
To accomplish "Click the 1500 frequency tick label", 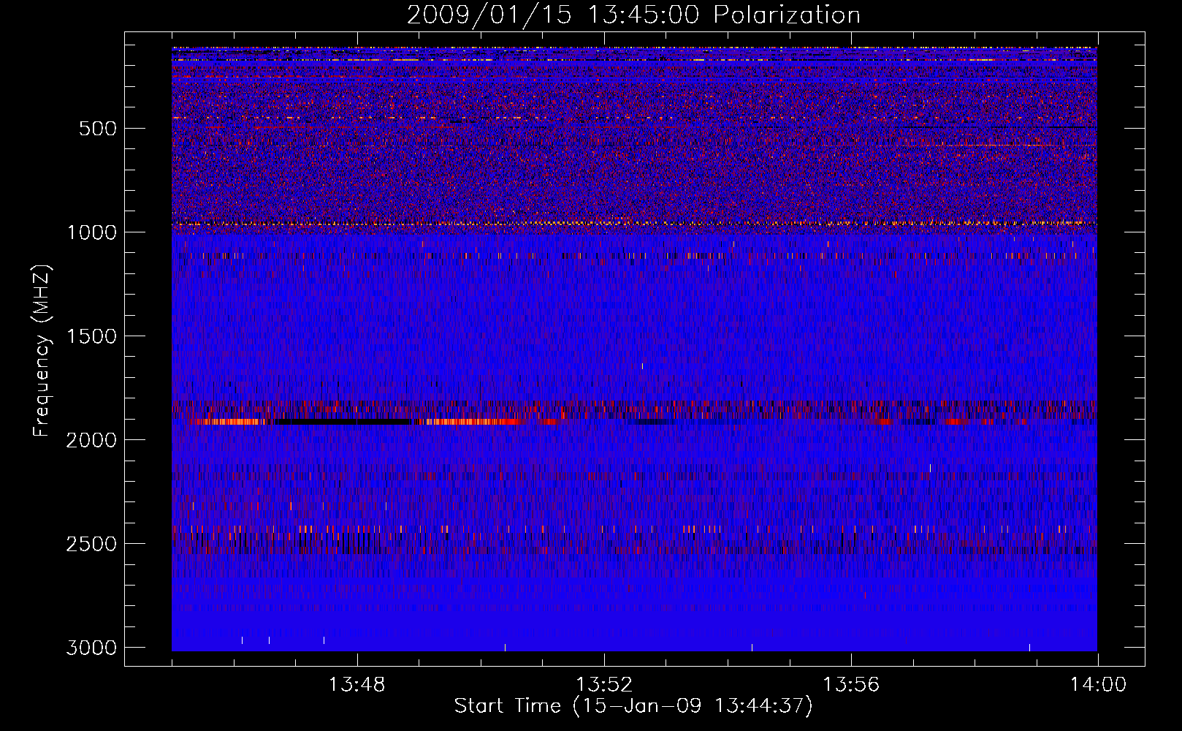I will click(92, 336).
